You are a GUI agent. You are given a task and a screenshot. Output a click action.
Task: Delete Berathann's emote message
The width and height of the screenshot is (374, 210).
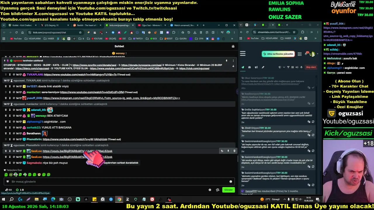click(6, 133)
